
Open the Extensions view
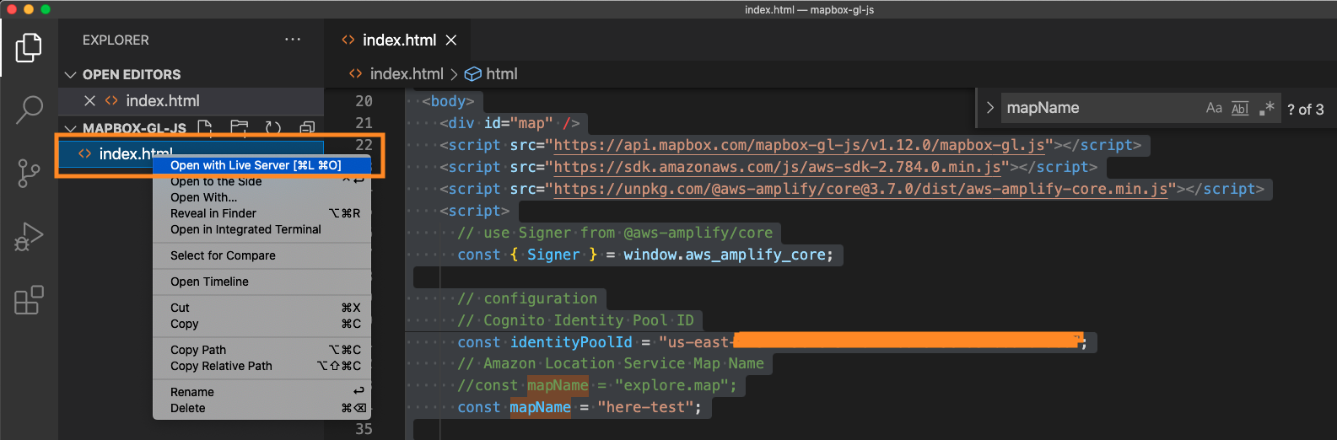pos(29,300)
